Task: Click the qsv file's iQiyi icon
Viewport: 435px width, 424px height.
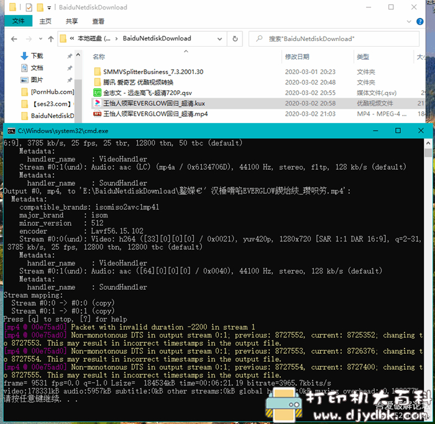Action: pos(97,93)
